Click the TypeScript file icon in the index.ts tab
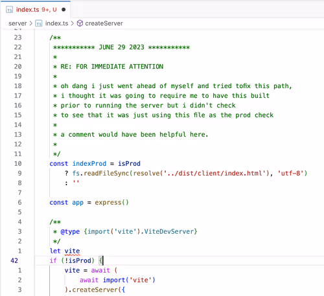Viewport: 324px width, 296px height. click(x=9, y=10)
